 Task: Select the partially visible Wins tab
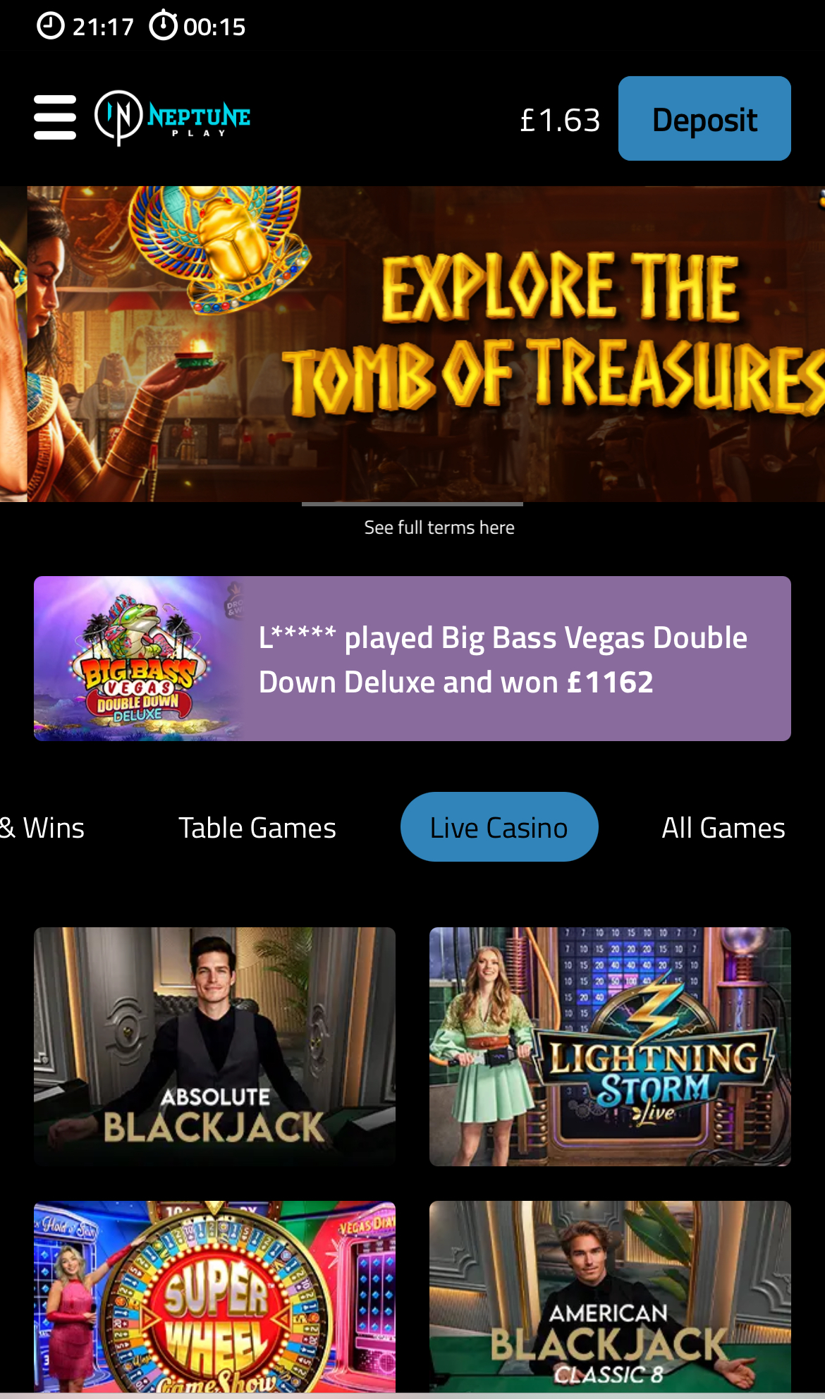pyautogui.click(x=42, y=827)
